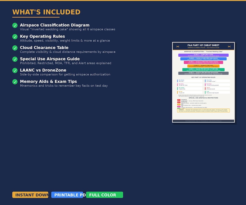Image resolution: width=246 pixels, height=205 pixels.
Task: Click the purple Class A band in preview
Action: 203,55
